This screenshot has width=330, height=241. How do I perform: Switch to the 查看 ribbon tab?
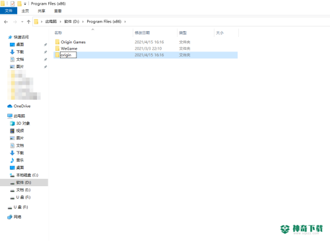[58, 11]
